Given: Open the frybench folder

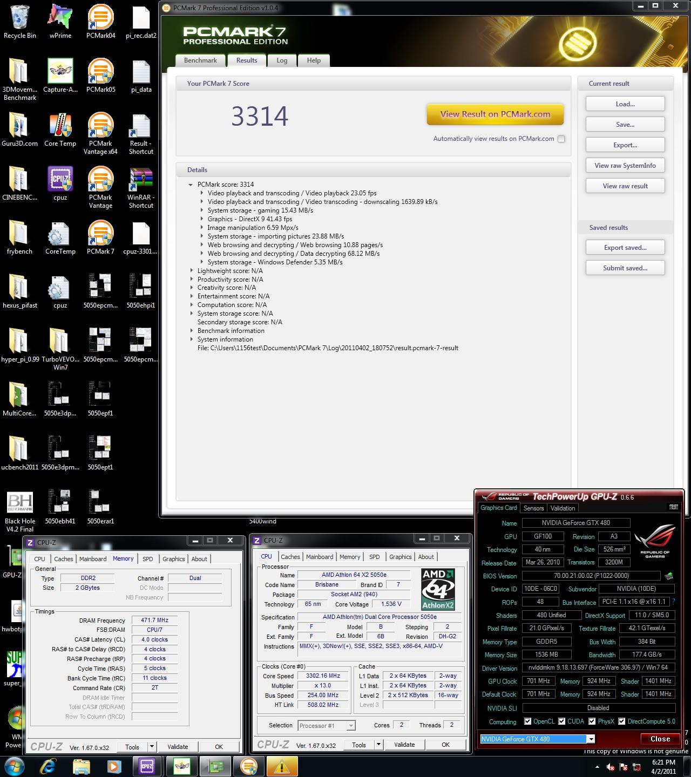Looking at the screenshot, I should [20, 237].
